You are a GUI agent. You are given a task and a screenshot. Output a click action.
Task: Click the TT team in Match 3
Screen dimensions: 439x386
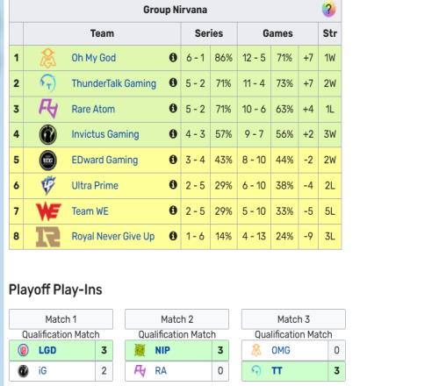[277, 371]
